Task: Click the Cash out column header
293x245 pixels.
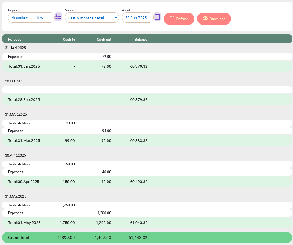Action: (x=104, y=40)
